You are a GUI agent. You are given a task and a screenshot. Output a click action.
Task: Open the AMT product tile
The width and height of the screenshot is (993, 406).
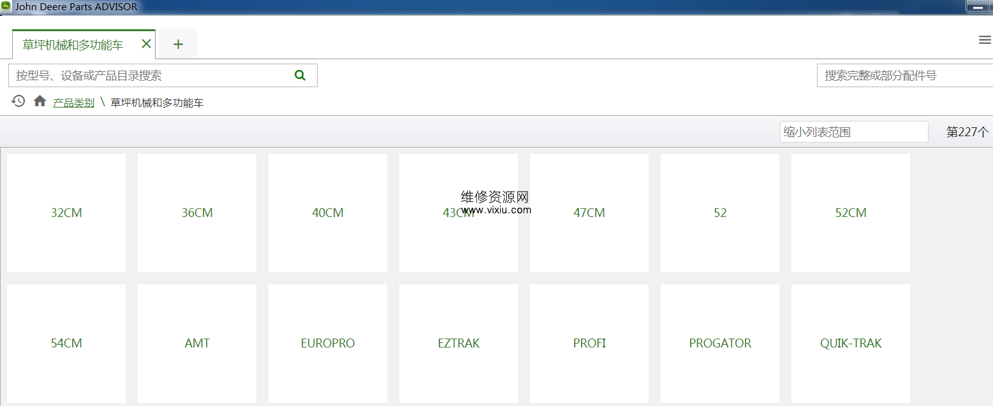click(x=197, y=344)
